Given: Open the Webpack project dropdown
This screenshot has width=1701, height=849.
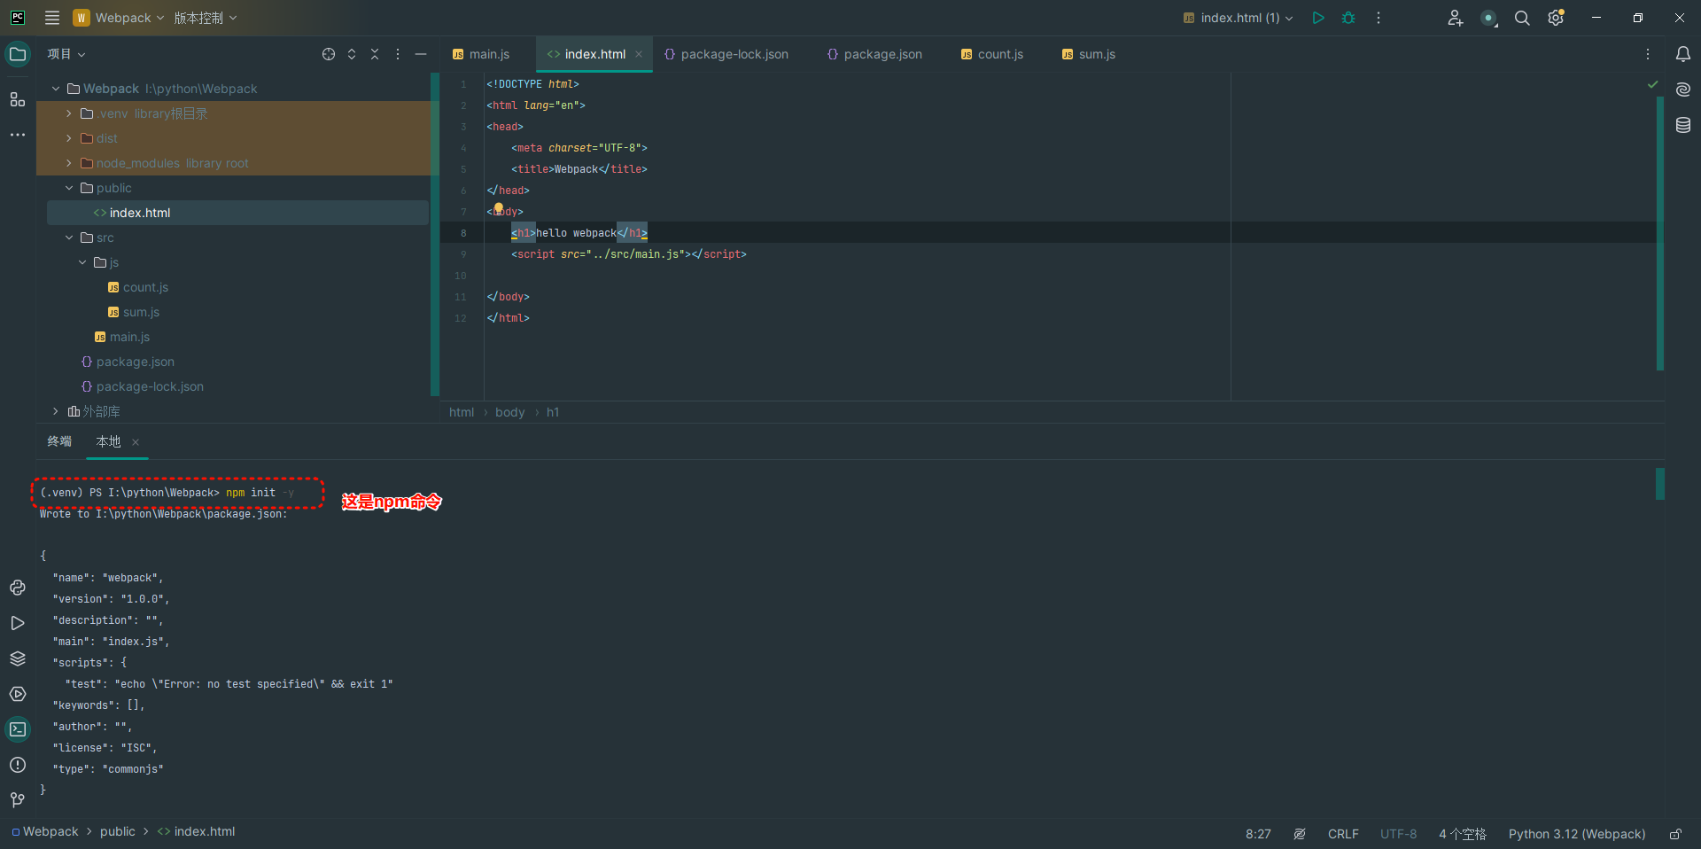Looking at the screenshot, I should pos(119,18).
